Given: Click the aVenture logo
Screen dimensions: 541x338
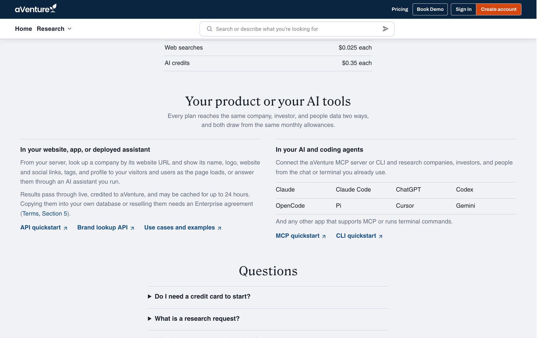Looking at the screenshot, I should 36,9.
